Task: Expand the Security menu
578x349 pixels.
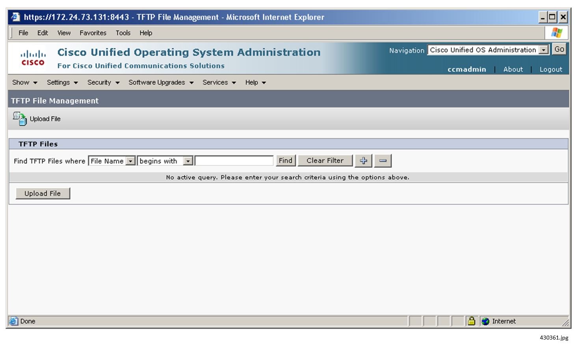Action: tap(103, 82)
